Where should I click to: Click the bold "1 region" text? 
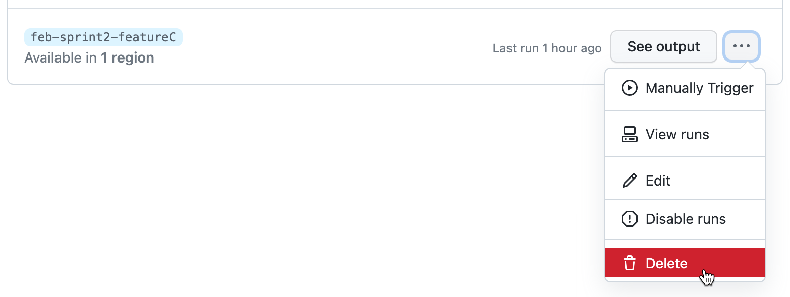click(127, 58)
